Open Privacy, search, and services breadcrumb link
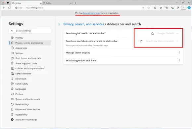The width and height of the screenshot is (192, 129). (x=83, y=24)
